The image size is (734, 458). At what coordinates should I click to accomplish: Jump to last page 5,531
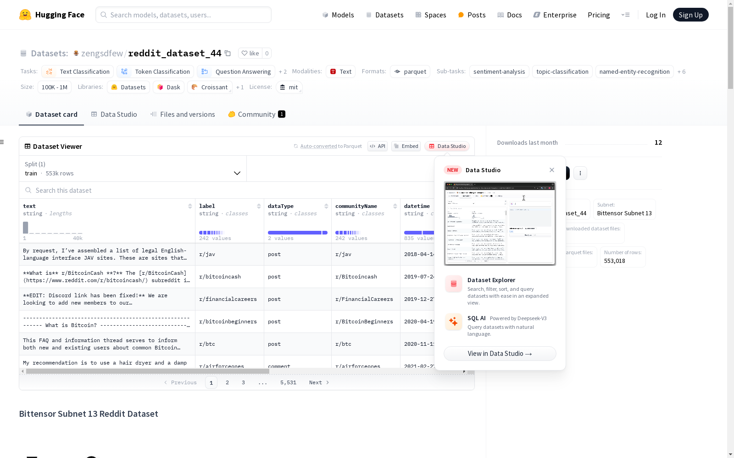point(288,382)
